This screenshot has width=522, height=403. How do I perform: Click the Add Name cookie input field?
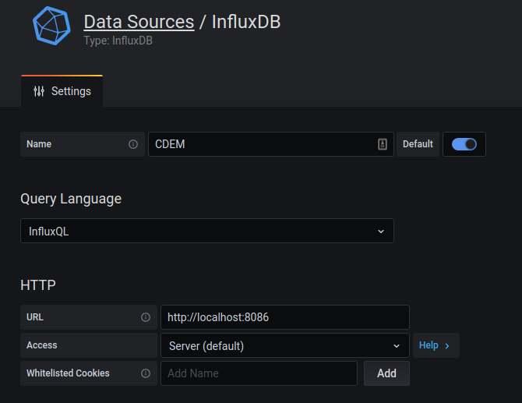tap(259, 373)
